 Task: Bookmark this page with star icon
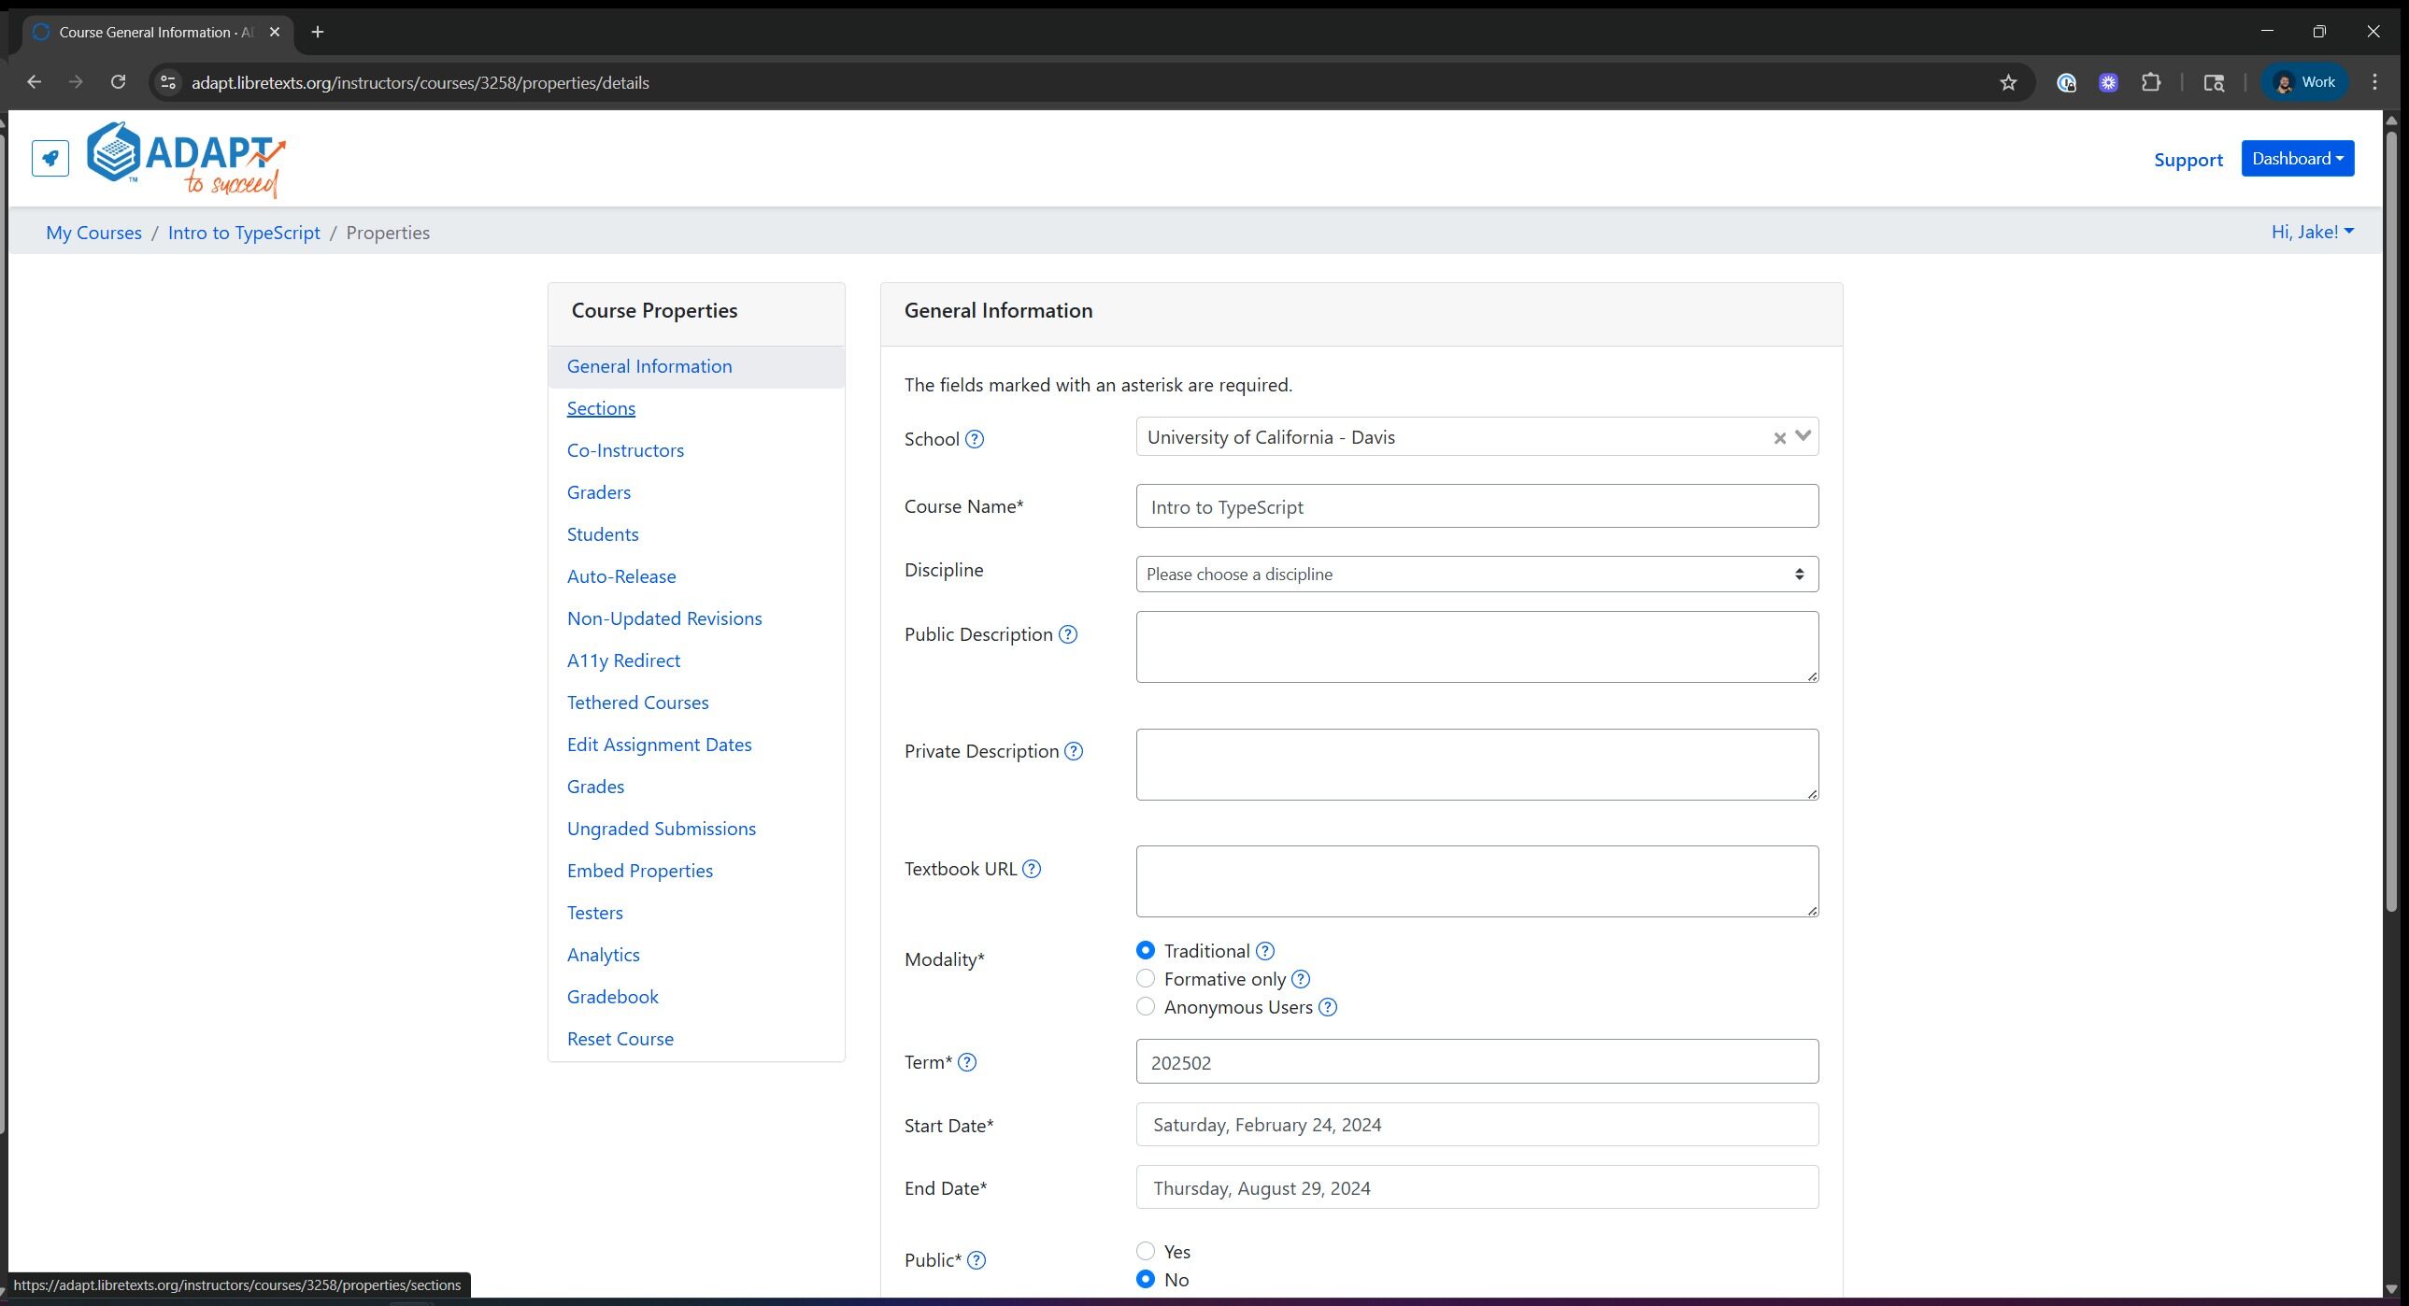coord(2008,83)
